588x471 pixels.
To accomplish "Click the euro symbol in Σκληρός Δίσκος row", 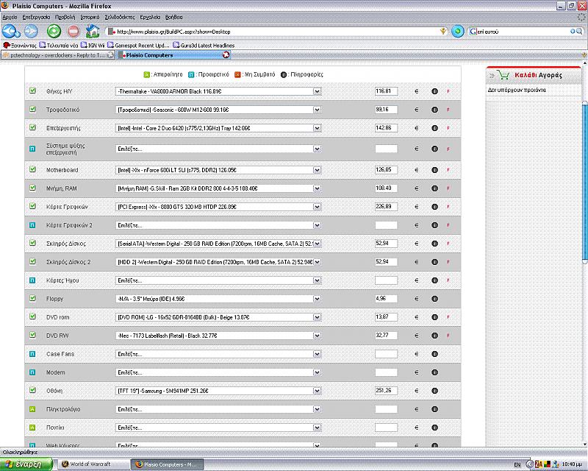I will [416, 244].
